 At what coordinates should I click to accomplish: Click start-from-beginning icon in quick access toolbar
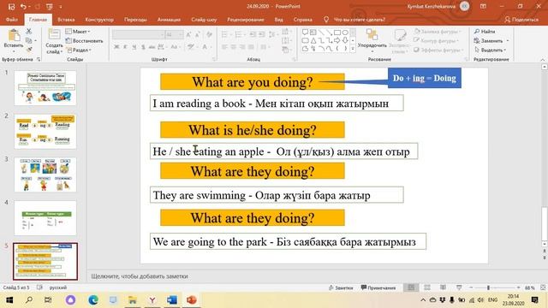click(50, 6)
